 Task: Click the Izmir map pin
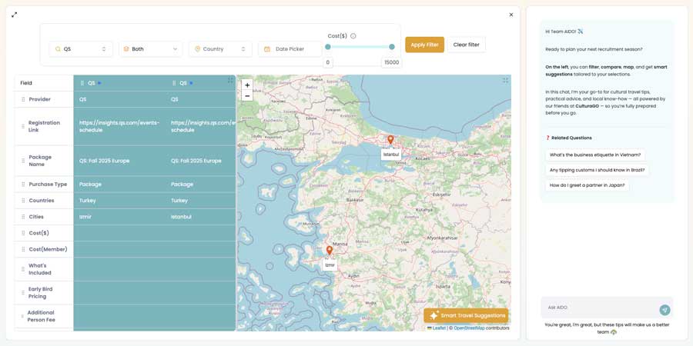coord(330,250)
